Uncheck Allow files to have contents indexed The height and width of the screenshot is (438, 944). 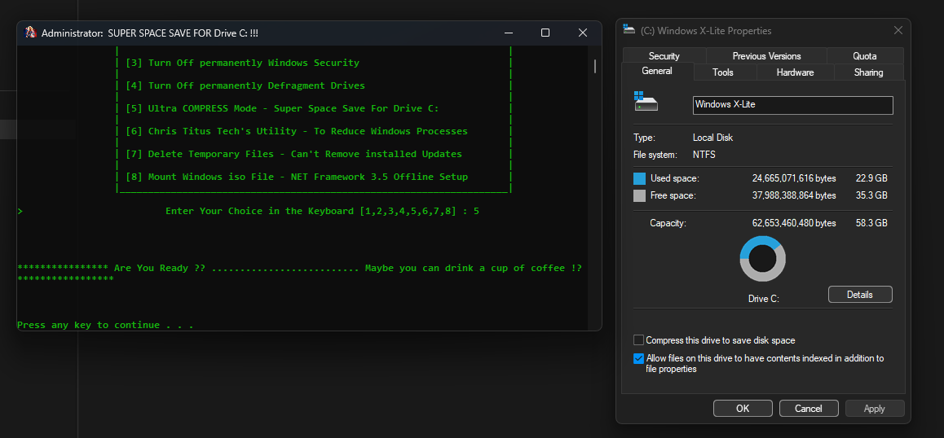(639, 358)
